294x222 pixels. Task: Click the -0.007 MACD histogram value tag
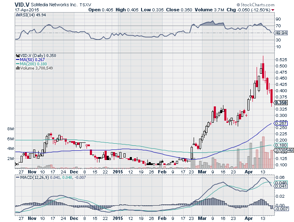[281, 208]
